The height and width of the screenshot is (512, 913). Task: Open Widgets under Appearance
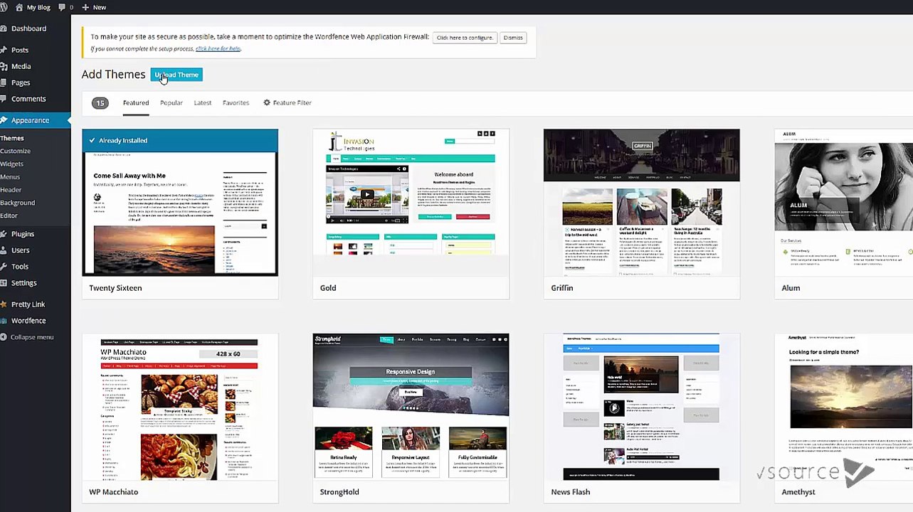[12, 164]
